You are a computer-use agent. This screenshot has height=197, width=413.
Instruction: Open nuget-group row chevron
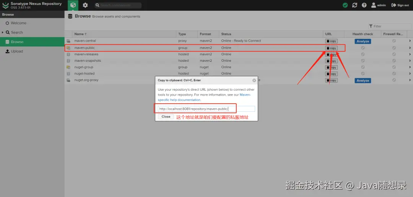410,67
